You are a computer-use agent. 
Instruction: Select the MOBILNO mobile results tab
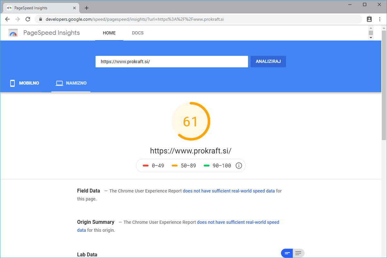[x=25, y=83]
